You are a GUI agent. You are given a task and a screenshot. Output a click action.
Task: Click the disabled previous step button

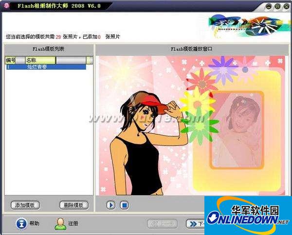(162, 224)
